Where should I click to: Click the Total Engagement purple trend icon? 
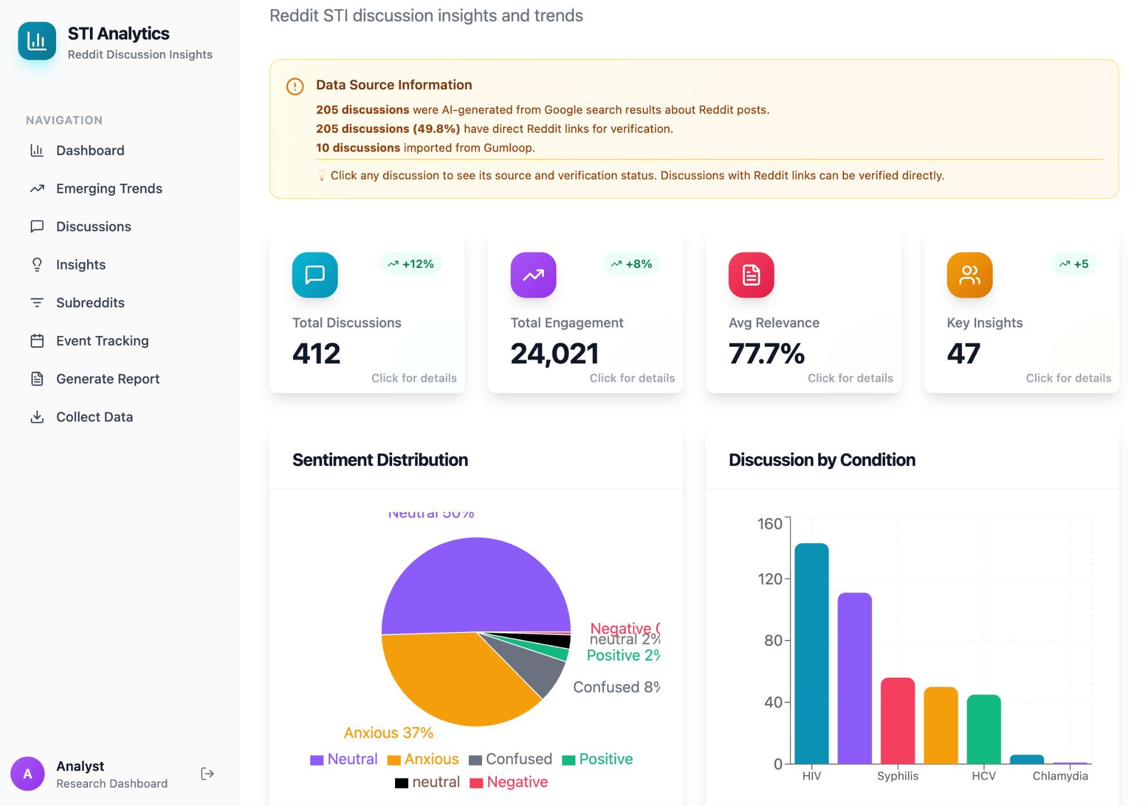click(x=532, y=275)
